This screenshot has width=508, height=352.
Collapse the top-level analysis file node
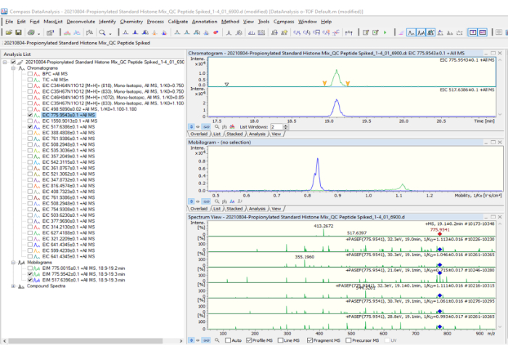[x=5, y=62]
